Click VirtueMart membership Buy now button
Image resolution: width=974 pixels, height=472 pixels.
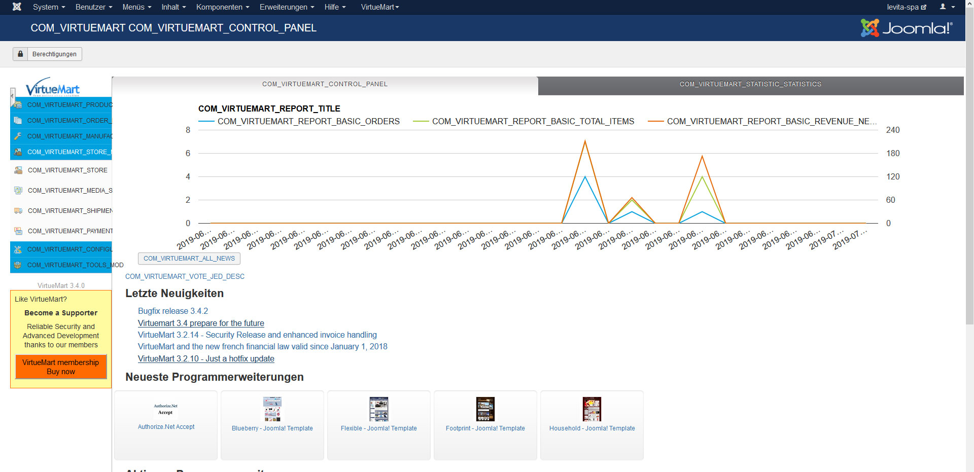click(x=61, y=367)
